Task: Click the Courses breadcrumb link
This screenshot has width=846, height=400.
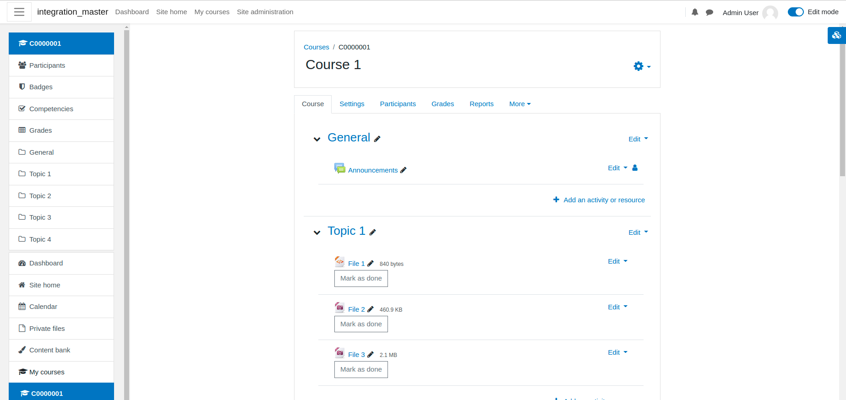Action: tap(317, 47)
